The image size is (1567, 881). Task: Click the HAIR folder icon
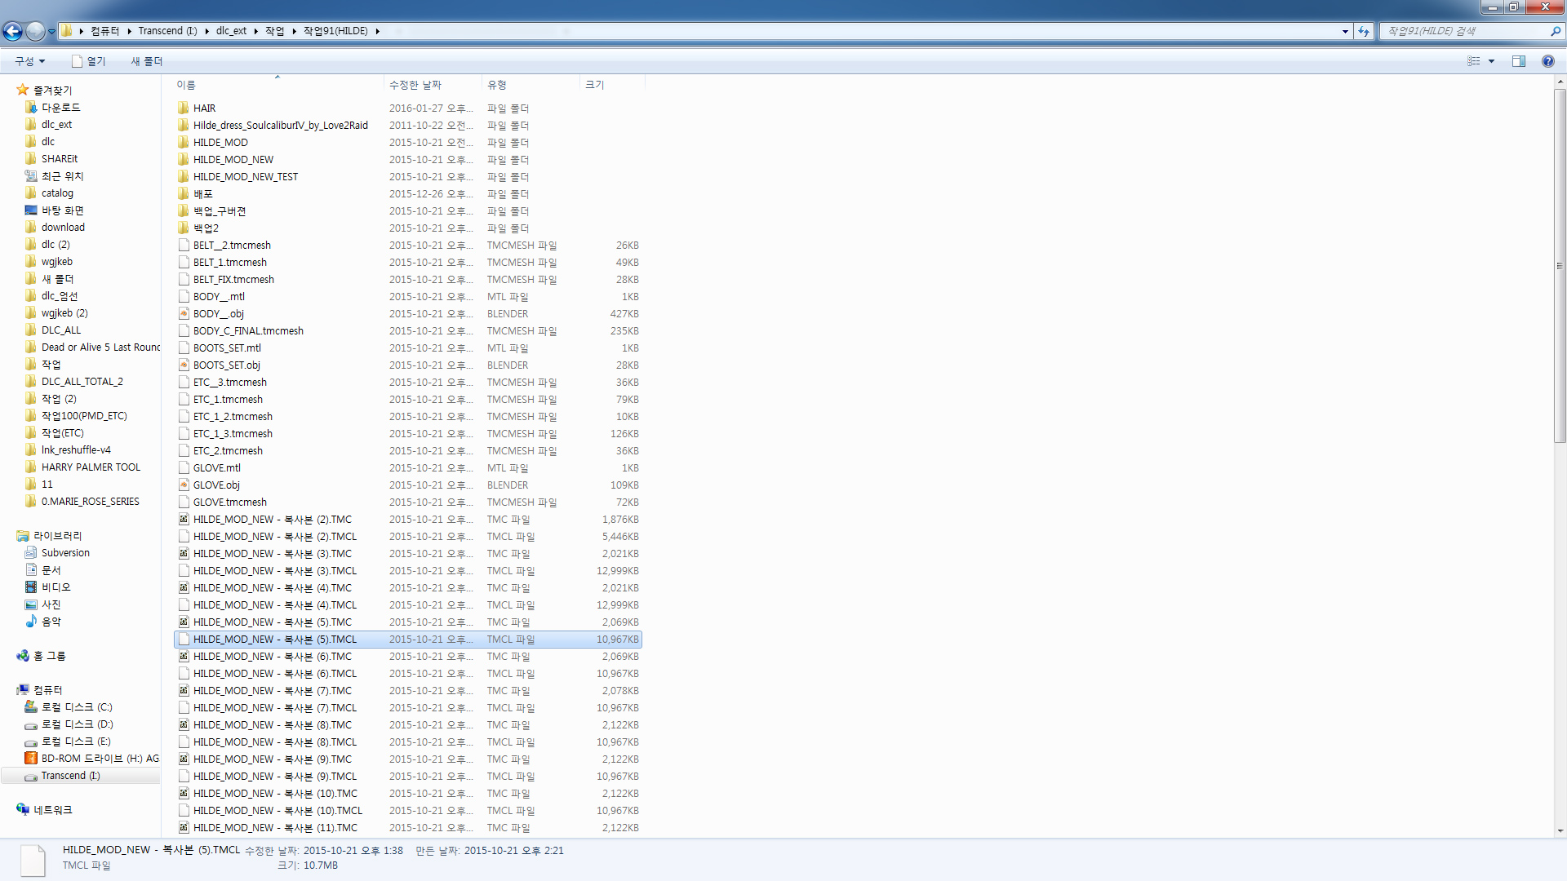[x=184, y=108]
